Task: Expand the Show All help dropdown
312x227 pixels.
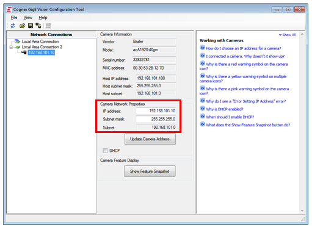Action: click(x=287, y=35)
